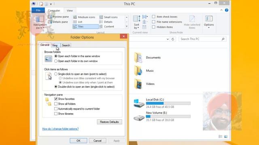This screenshot has height=145, width=259.
Task: Open the address bar history dropdown
Action: [168, 39]
